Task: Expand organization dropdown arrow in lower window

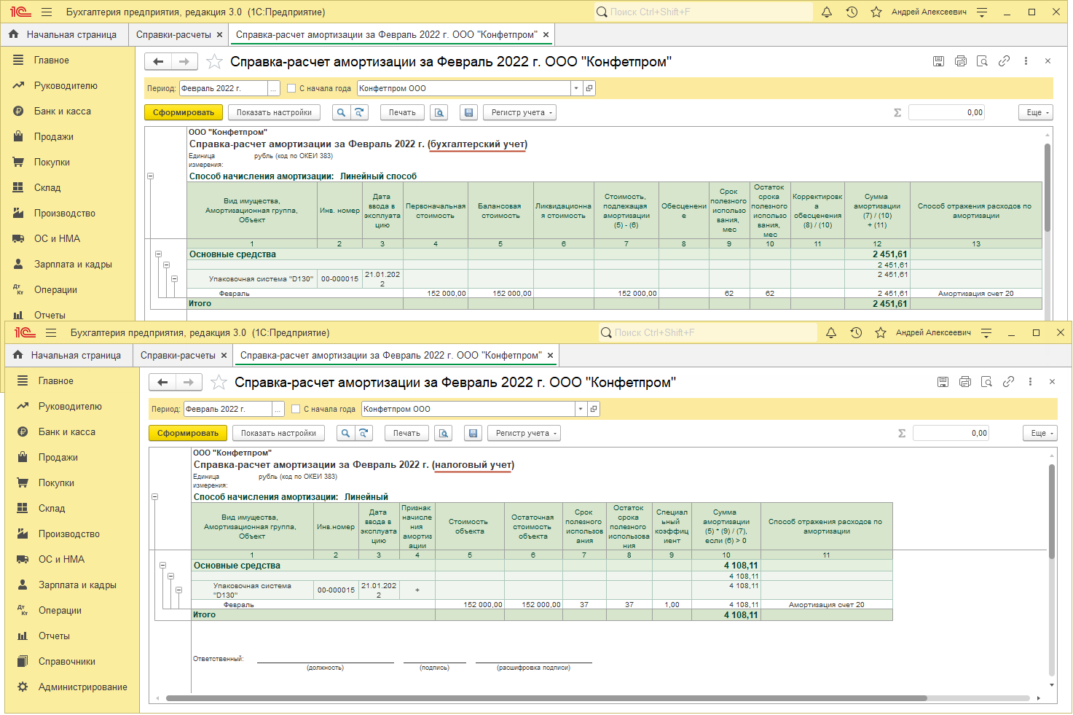Action: [x=581, y=409]
